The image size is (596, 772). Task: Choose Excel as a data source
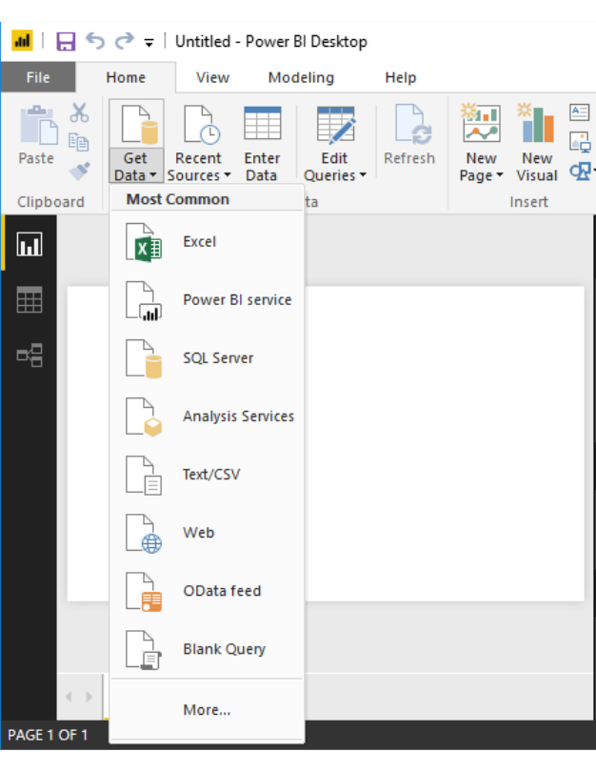pos(197,241)
